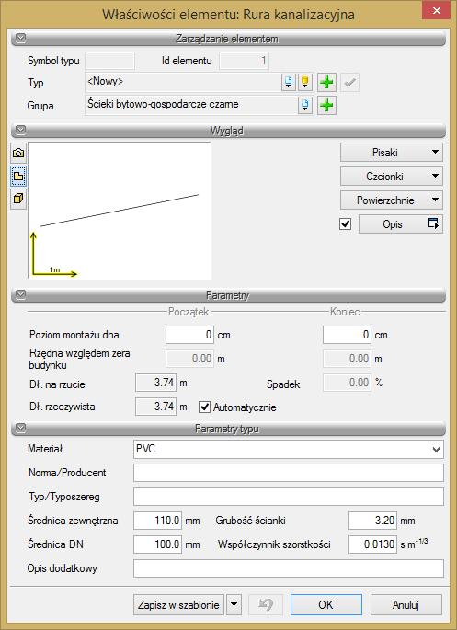Close the properties dialog window
Viewport: 457px width, 630px height.
[x=436, y=10]
